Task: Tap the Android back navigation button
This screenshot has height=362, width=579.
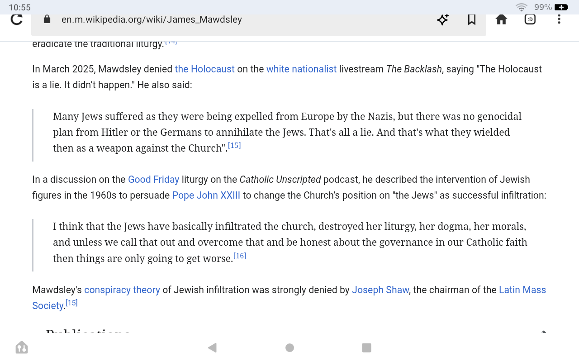Action: coord(212,348)
